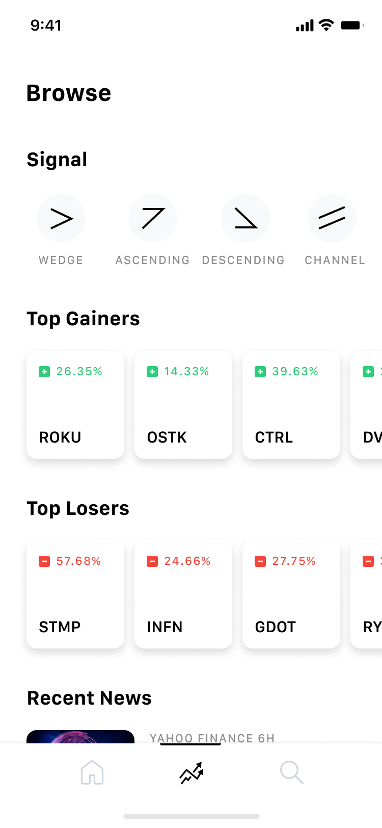382x828 pixels.
Task: Select the Top Losers section heading
Action: [x=77, y=508]
